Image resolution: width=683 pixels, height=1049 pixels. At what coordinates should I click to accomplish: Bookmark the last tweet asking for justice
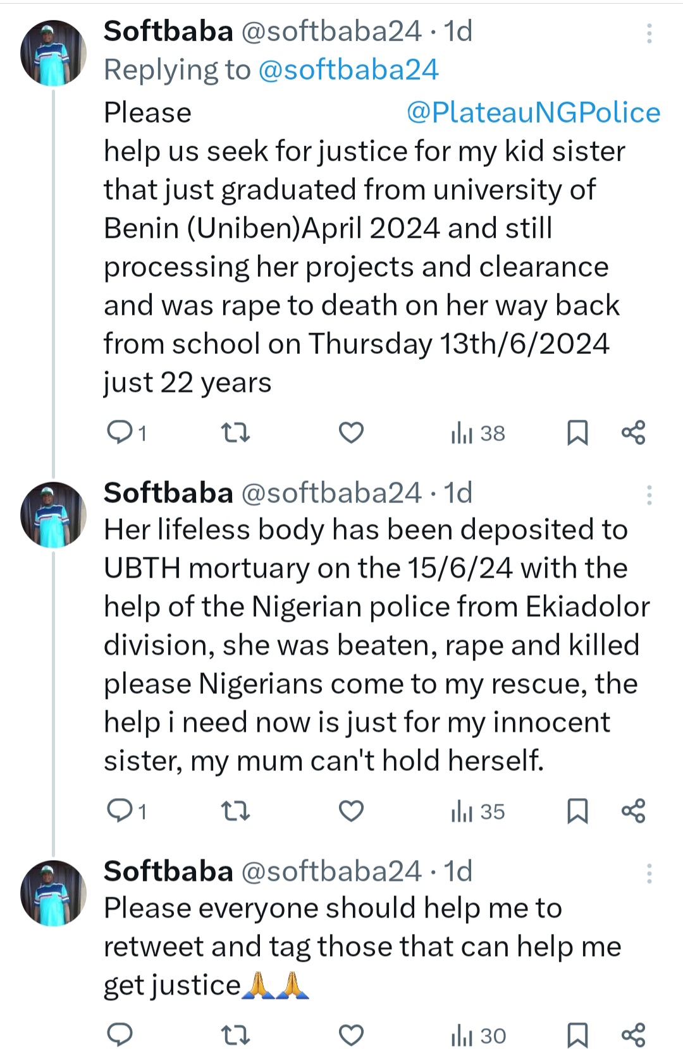click(x=577, y=1035)
